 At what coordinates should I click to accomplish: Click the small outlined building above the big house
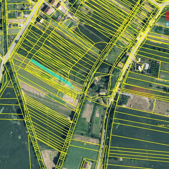click(x=138, y=60)
